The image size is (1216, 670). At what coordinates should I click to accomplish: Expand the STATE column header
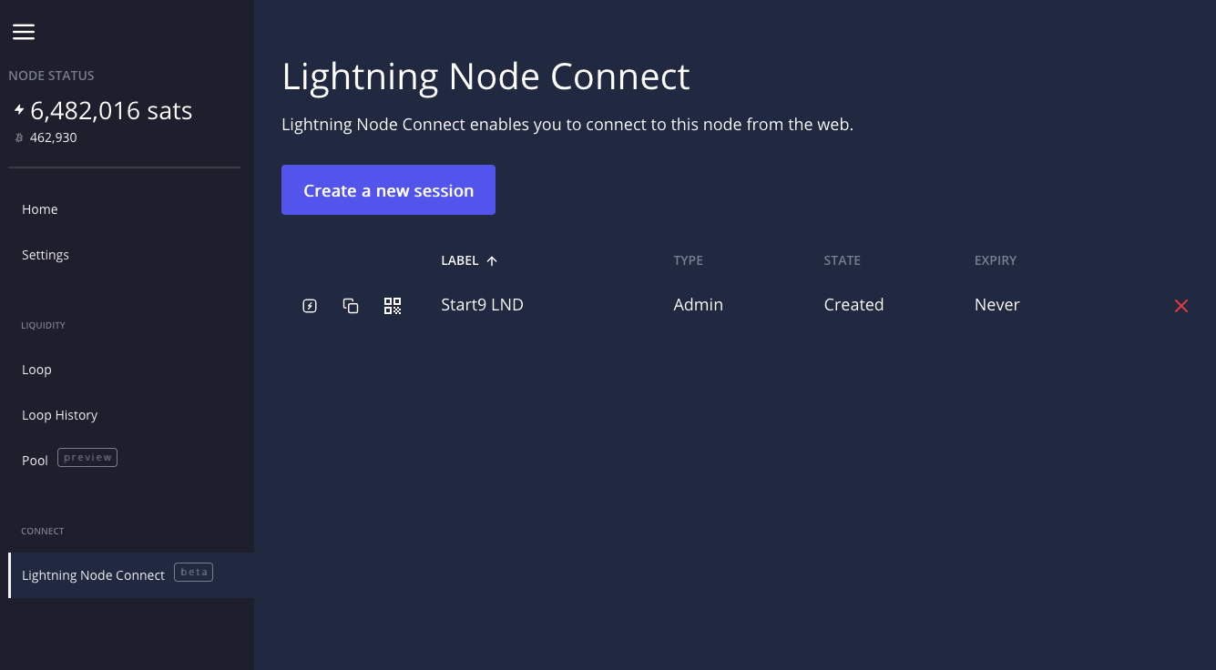842,260
